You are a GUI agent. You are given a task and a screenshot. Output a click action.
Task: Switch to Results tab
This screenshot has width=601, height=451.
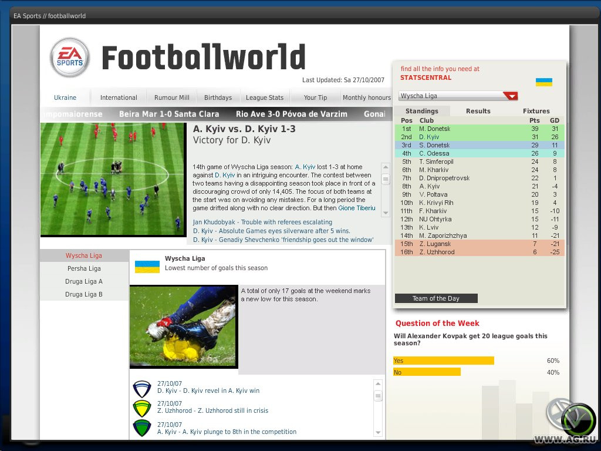click(x=478, y=111)
